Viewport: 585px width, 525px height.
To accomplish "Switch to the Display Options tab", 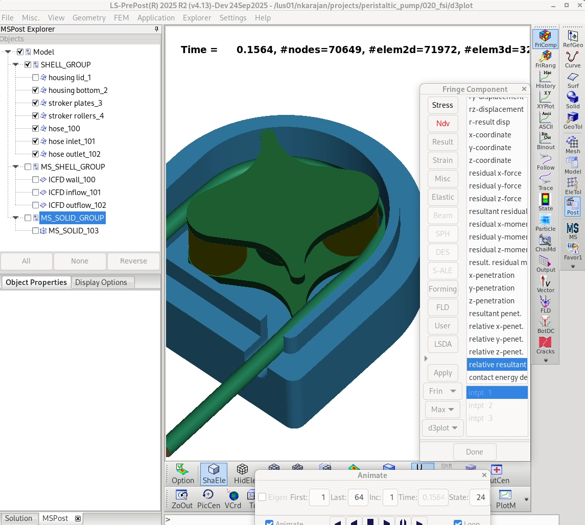I will [101, 282].
